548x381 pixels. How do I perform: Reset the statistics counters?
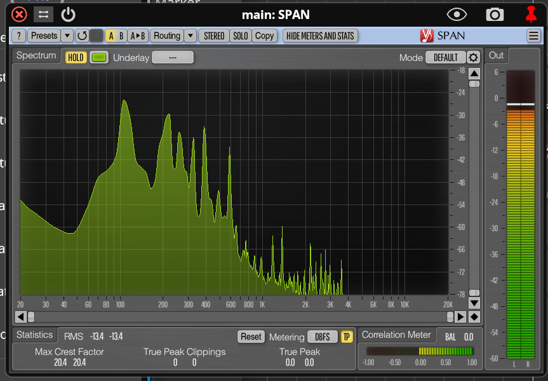[251, 337]
